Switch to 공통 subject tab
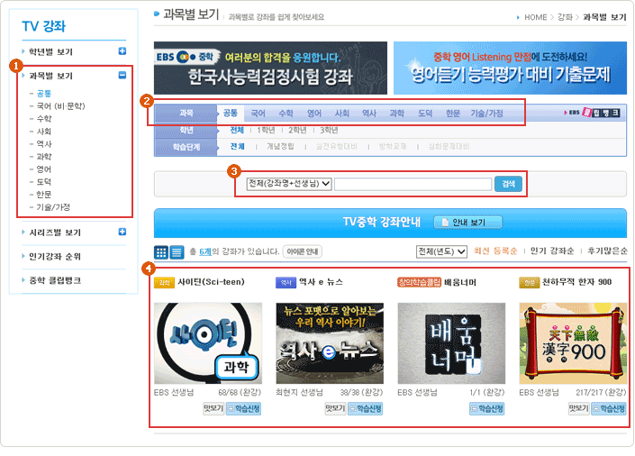This screenshot has width=635, height=456. pos(231,113)
